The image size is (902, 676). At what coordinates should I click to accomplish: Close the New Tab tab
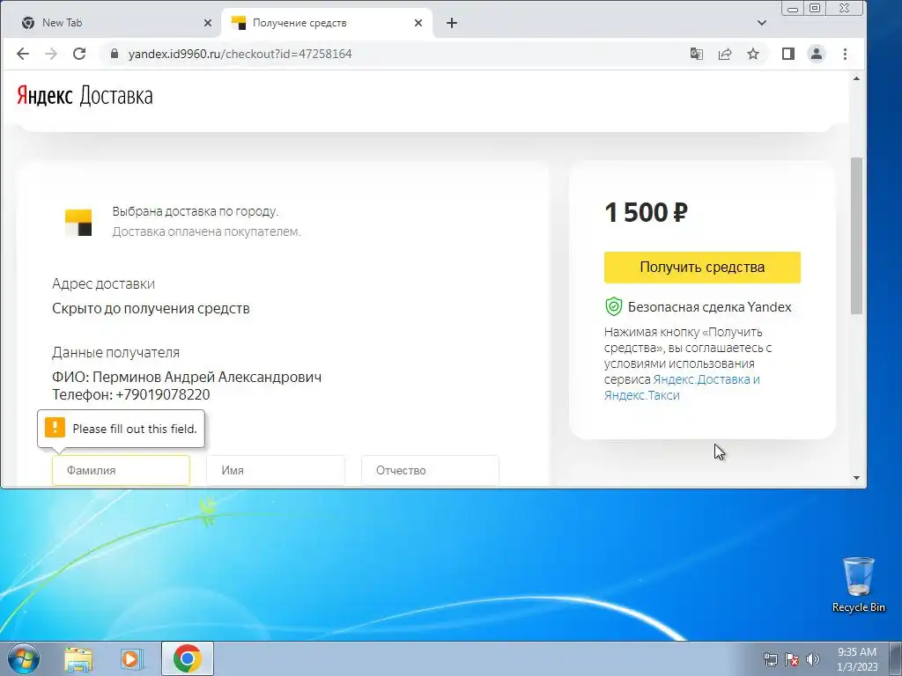tap(208, 23)
